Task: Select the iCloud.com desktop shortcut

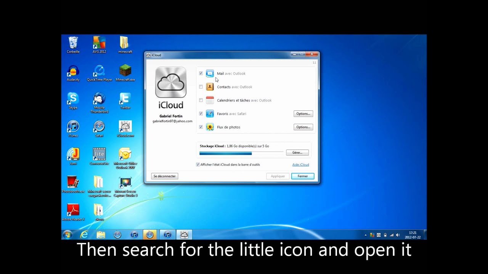Action: 125,129
